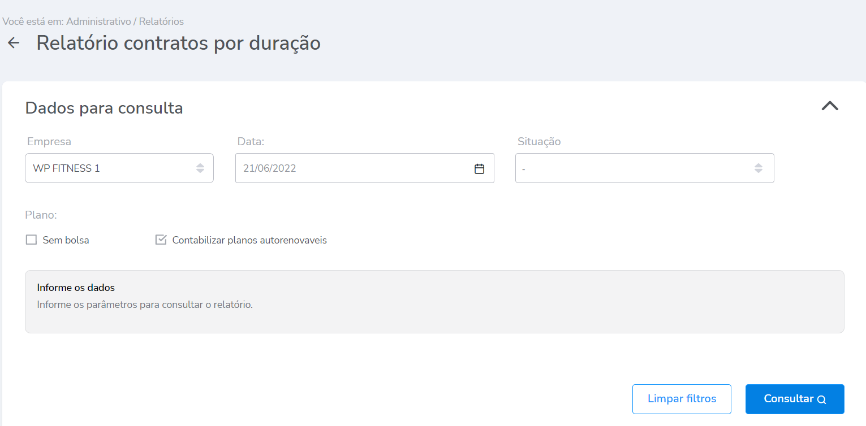Open the Situação dropdown
The width and height of the screenshot is (866, 426).
tap(634, 168)
